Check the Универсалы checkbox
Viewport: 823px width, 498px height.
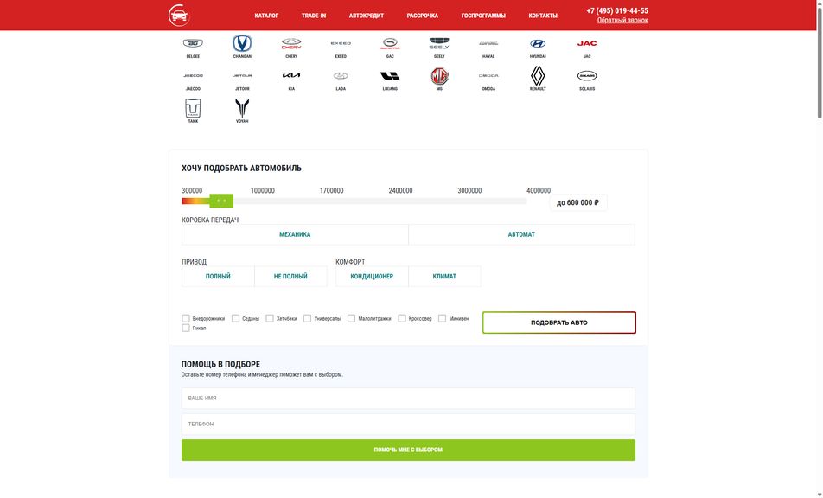pyautogui.click(x=308, y=318)
